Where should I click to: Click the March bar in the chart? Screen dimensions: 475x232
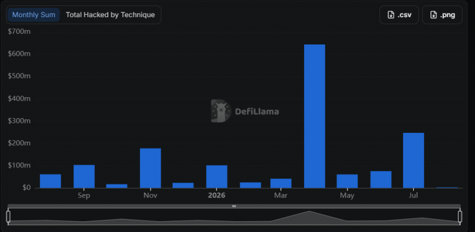(281, 183)
